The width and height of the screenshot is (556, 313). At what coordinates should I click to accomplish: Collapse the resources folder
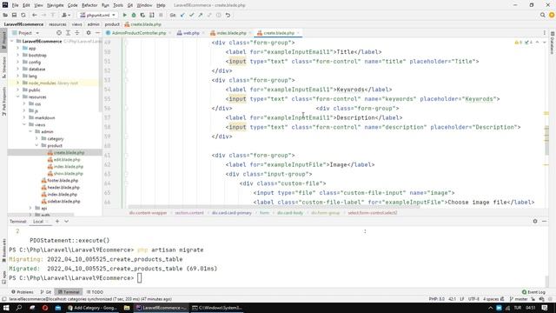point(18,97)
